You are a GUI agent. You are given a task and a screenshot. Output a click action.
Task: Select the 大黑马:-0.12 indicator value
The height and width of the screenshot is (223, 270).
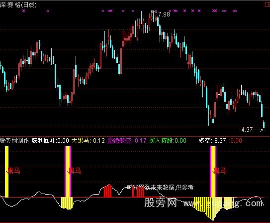88,141
